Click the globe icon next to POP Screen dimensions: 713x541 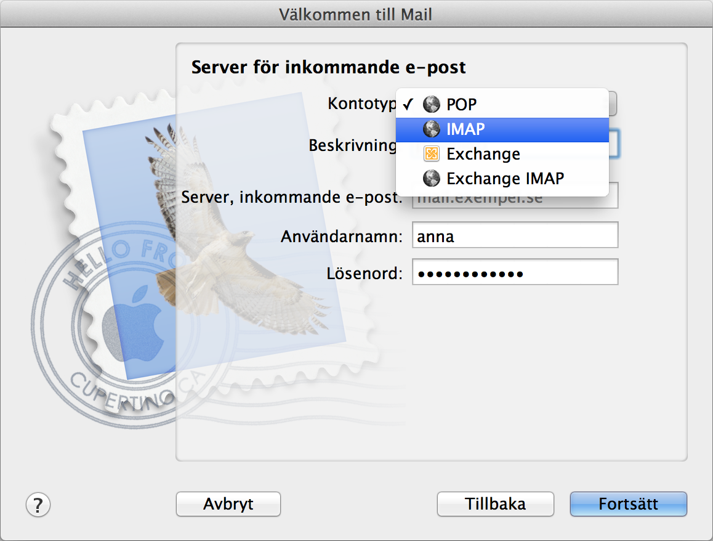point(431,105)
